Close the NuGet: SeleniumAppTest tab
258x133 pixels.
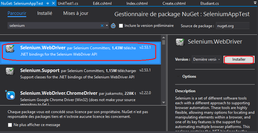(52, 3)
